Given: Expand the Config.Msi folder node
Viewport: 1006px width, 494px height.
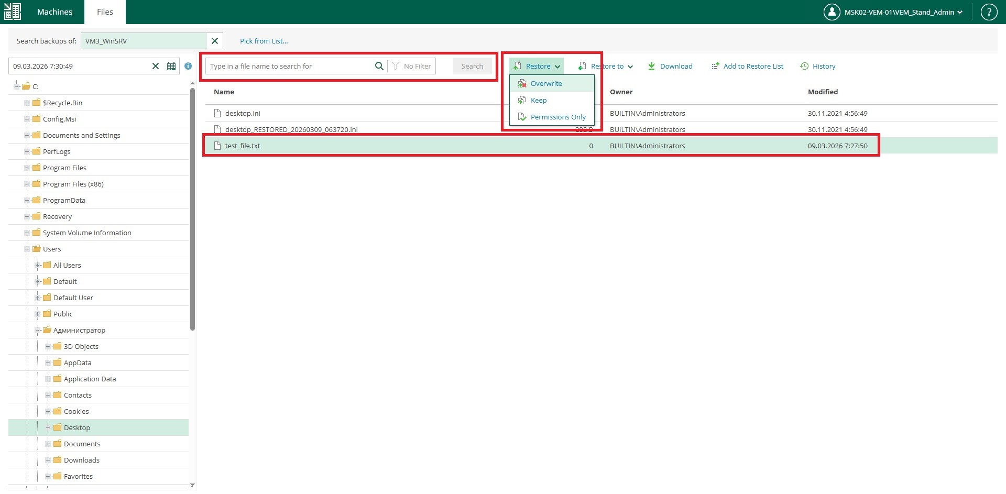Looking at the screenshot, I should point(27,119).
